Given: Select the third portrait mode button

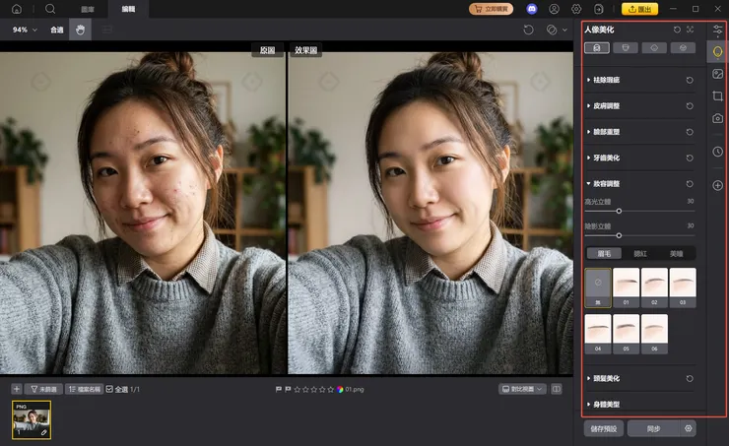Looking at the screenshot, I should (654, 48).
